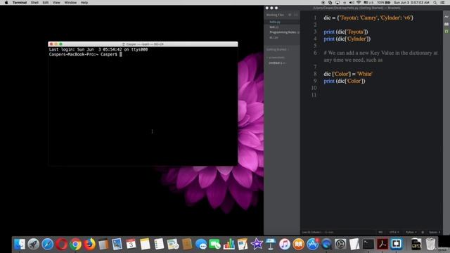Open iMovie star icon in Dock
450x253 pixels.
tap(257, 244)
